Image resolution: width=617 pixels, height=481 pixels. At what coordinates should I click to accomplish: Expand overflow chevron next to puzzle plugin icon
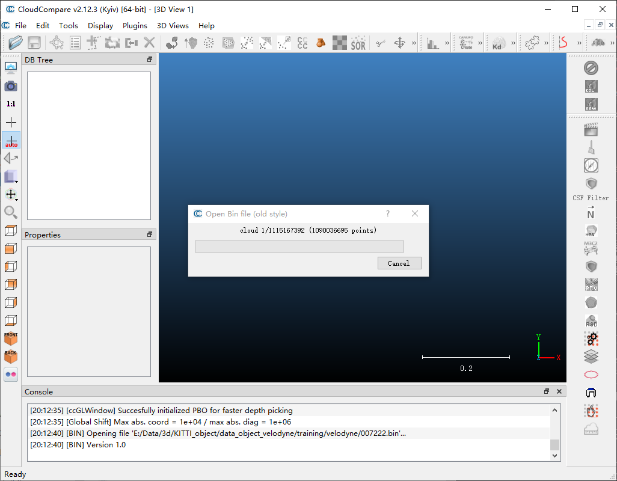tap(546, 43)
